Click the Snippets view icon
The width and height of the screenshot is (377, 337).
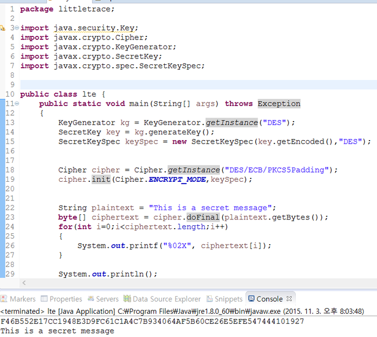pyautogui.click(x=209, y=299)
